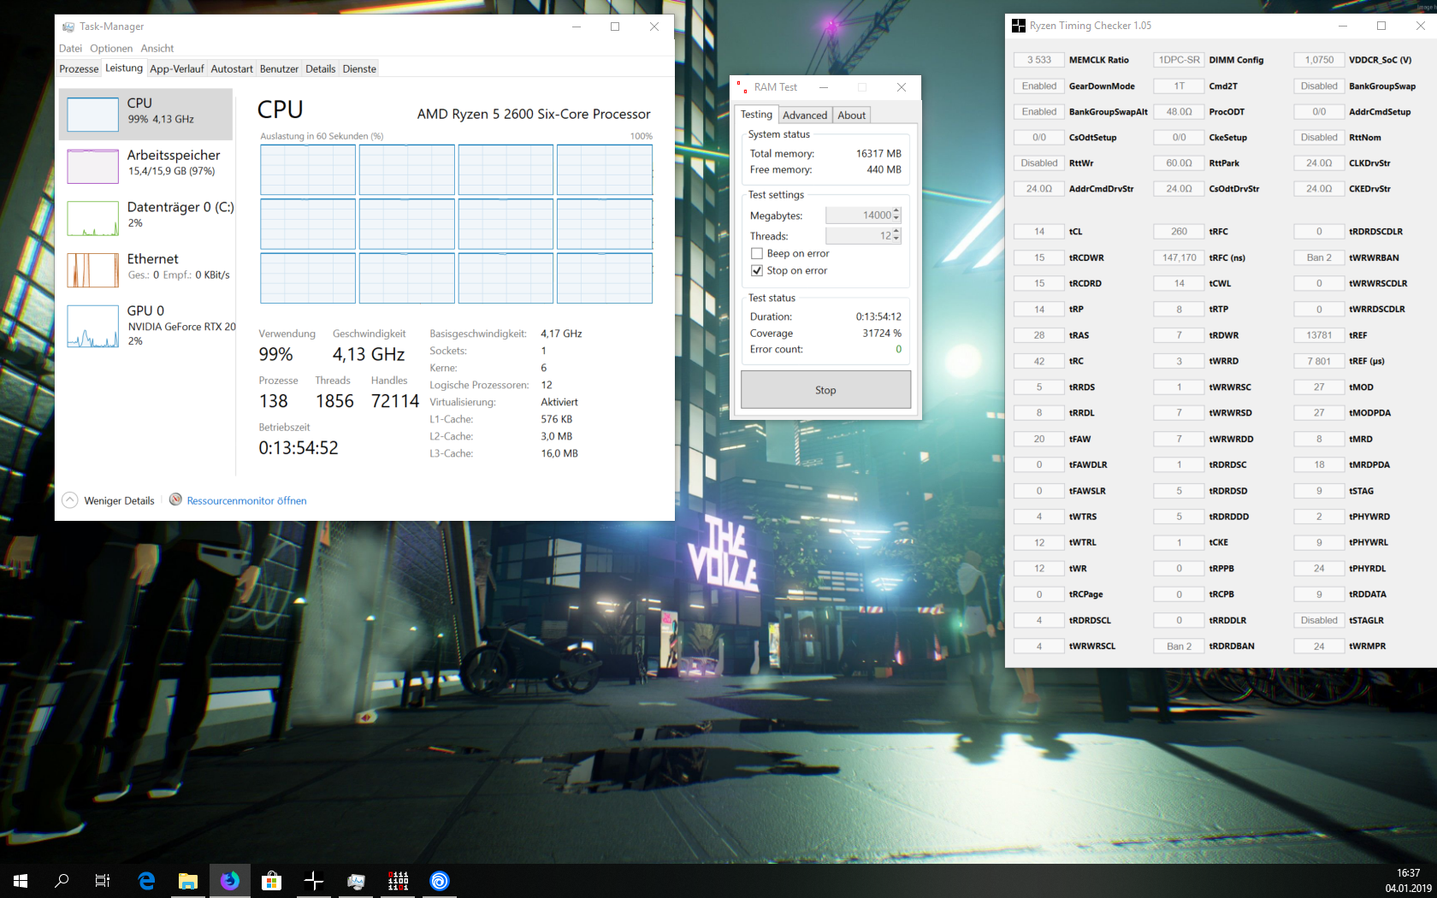Enable the Beep on error checkbox
Image resolution: width=1437 pixels, height=898 pixels.
click(x=757, y=254)
